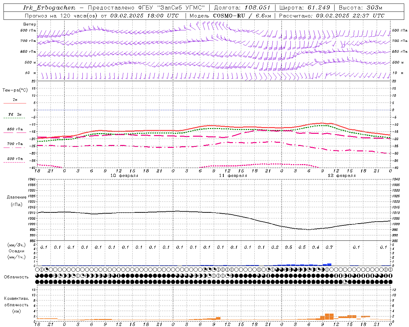The height and width of the screenshot is (327, 409).
Task: Click the 12 февраля date label
Action: [x=342, y=176]
